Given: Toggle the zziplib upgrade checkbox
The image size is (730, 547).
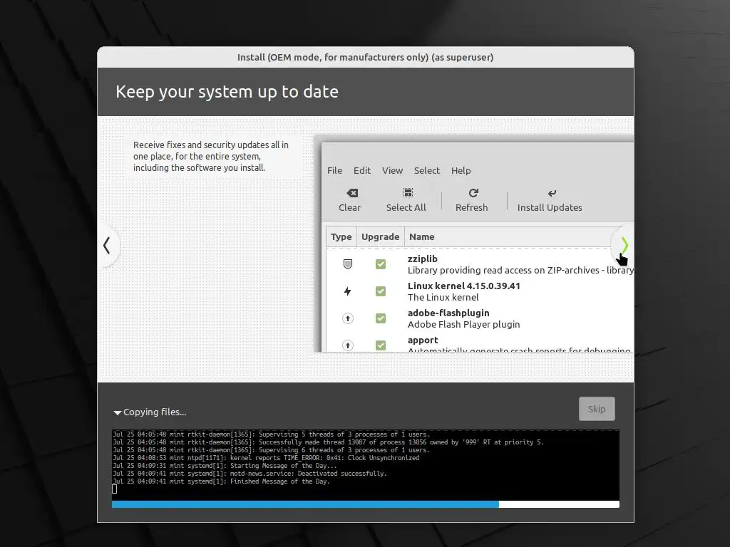Looking at the screenshot, I should 381,264.
